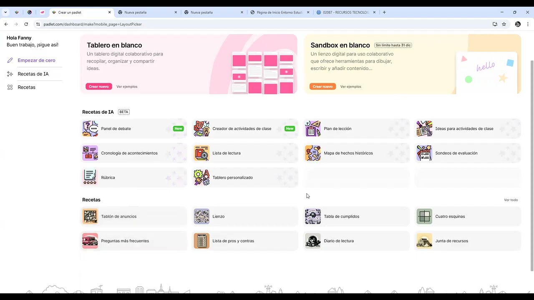
Task: Open Ver todo link for Recetas
Action: coord(511,200)
